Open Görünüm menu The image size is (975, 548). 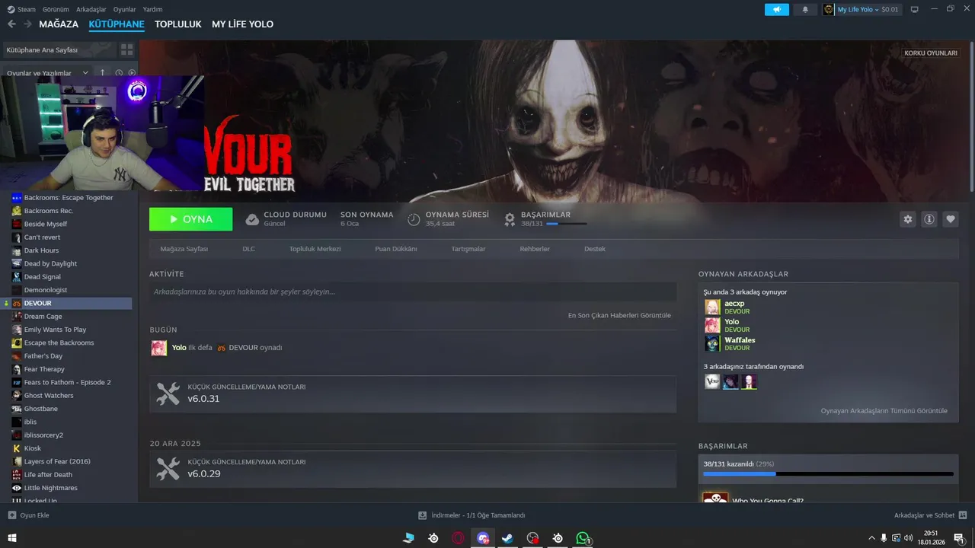coord(56,9)
